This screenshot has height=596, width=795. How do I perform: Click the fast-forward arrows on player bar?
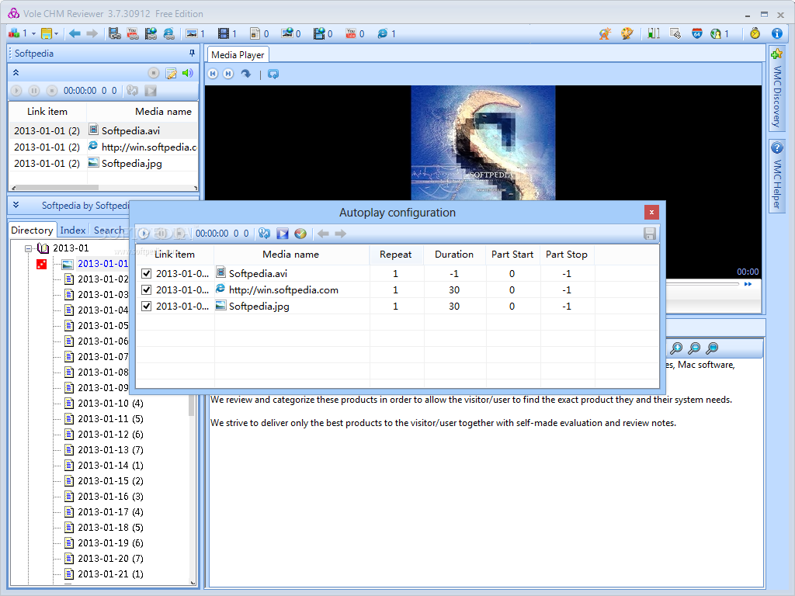[x=748, y=284]
